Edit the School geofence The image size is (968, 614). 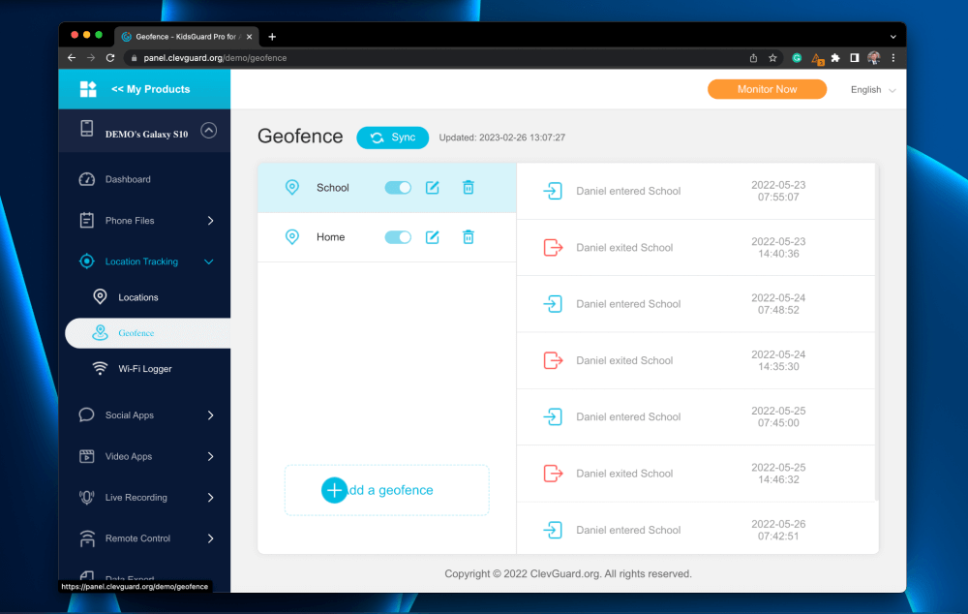coord(432,187)
